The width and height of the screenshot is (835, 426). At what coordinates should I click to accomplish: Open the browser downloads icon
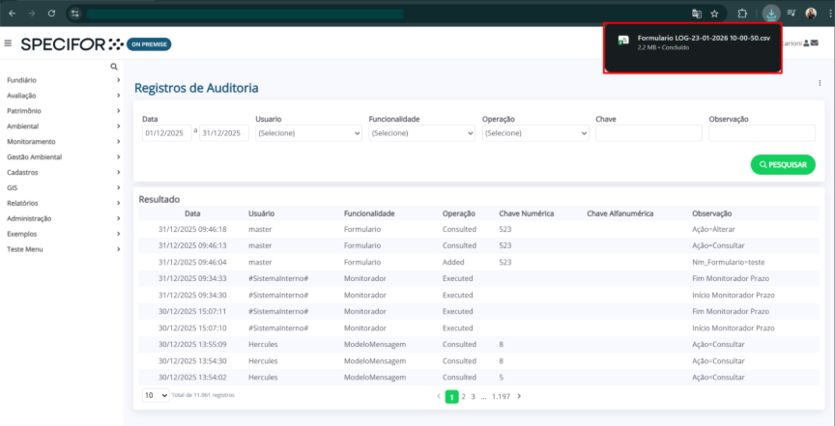771,14
